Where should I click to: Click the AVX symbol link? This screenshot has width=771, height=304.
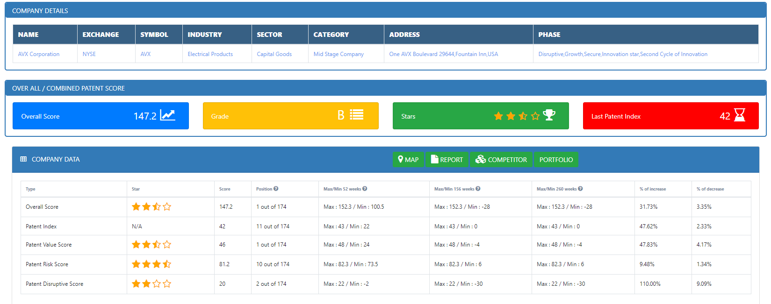[145, 54]
